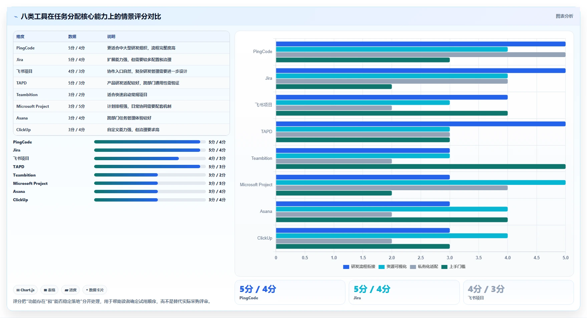The height and width of the screenshot is (318, 587).
Task: Click "飞书项目" in the table's 维度 column
Action: [x=24, y=71]
